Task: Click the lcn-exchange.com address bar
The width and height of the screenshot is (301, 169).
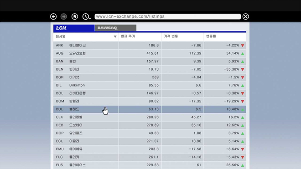Action: (167, 16)
